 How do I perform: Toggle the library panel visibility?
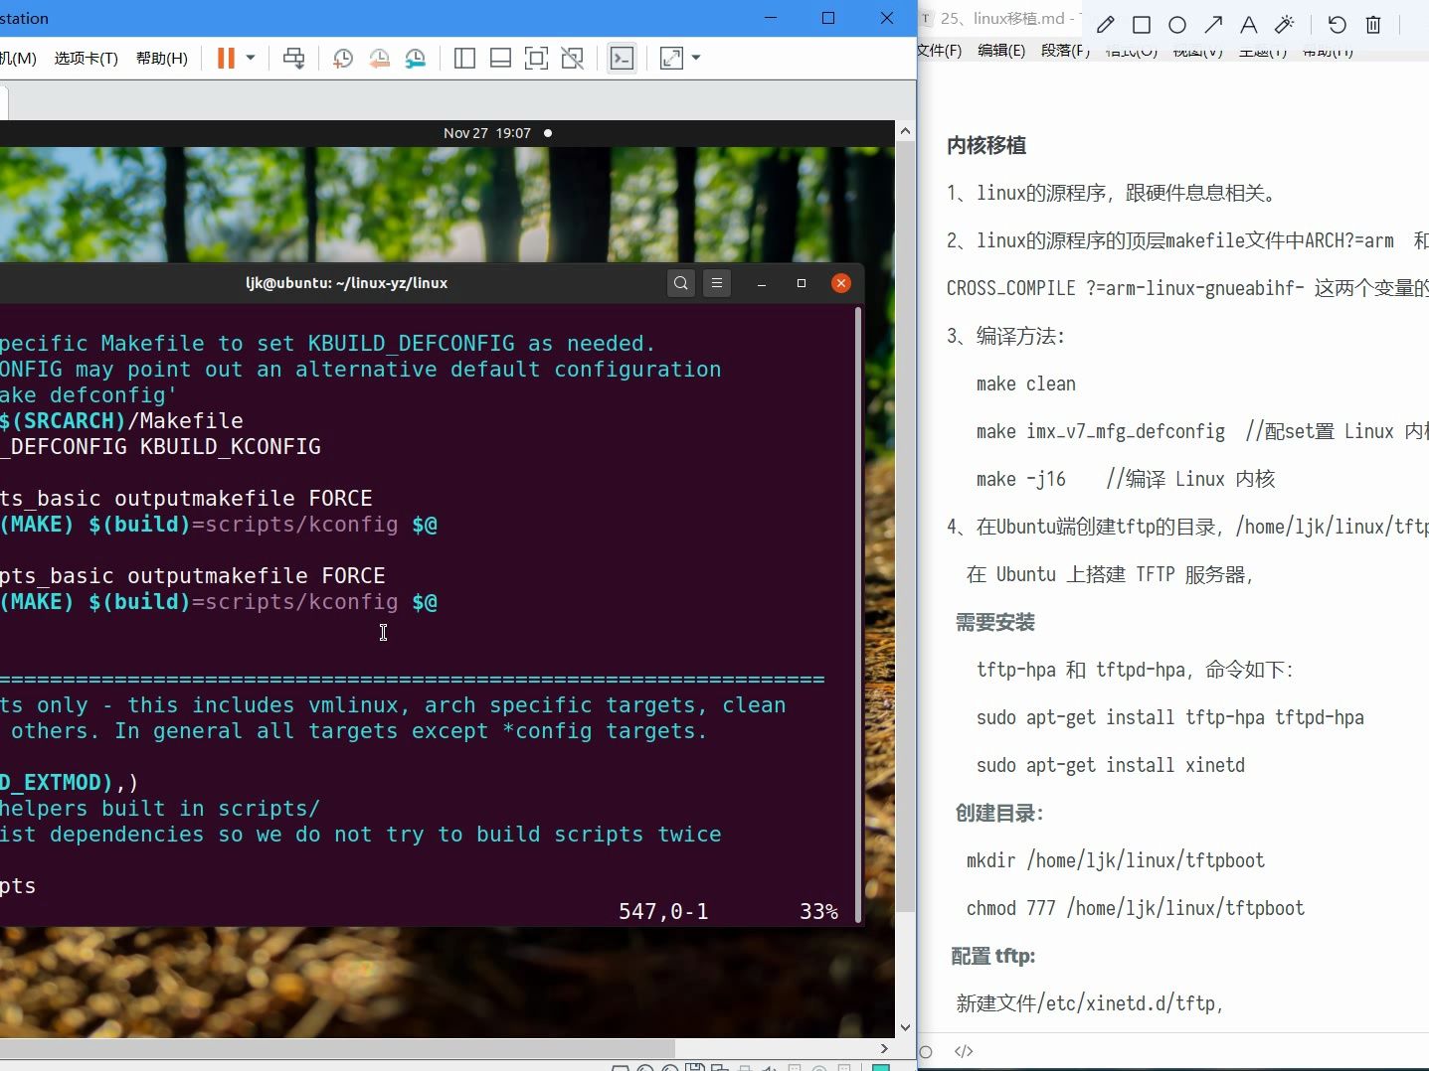[464, 58]
